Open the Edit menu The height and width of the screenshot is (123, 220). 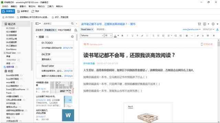pyautogui.click(x=14, y=6)
